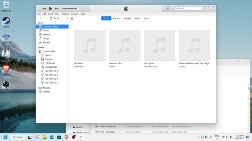Open the Song menu
252x141 pixels.
click(x=51, y=14)
